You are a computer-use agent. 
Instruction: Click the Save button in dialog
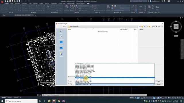[159, 81]
